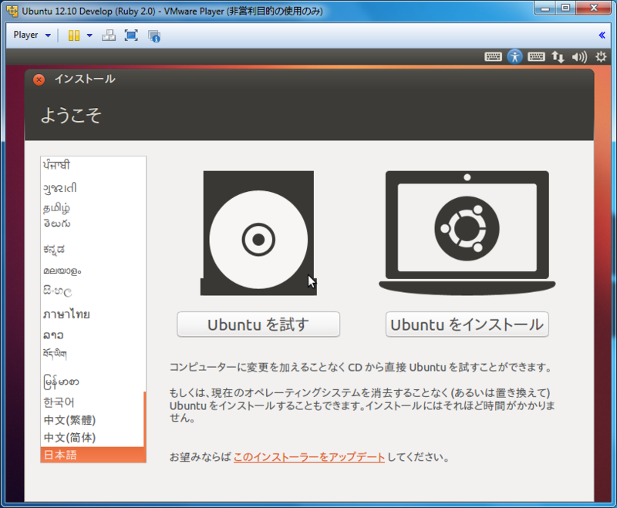Enter VMware full screen mode
617x508 pixels.
tap(131, 35)
